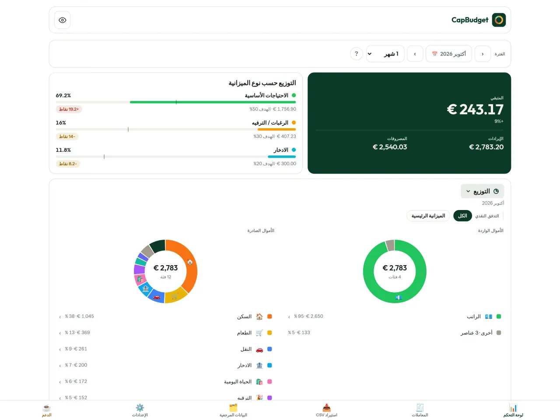Click the CapBudget logo icon
560x420 pixels.
click(499, 20)
